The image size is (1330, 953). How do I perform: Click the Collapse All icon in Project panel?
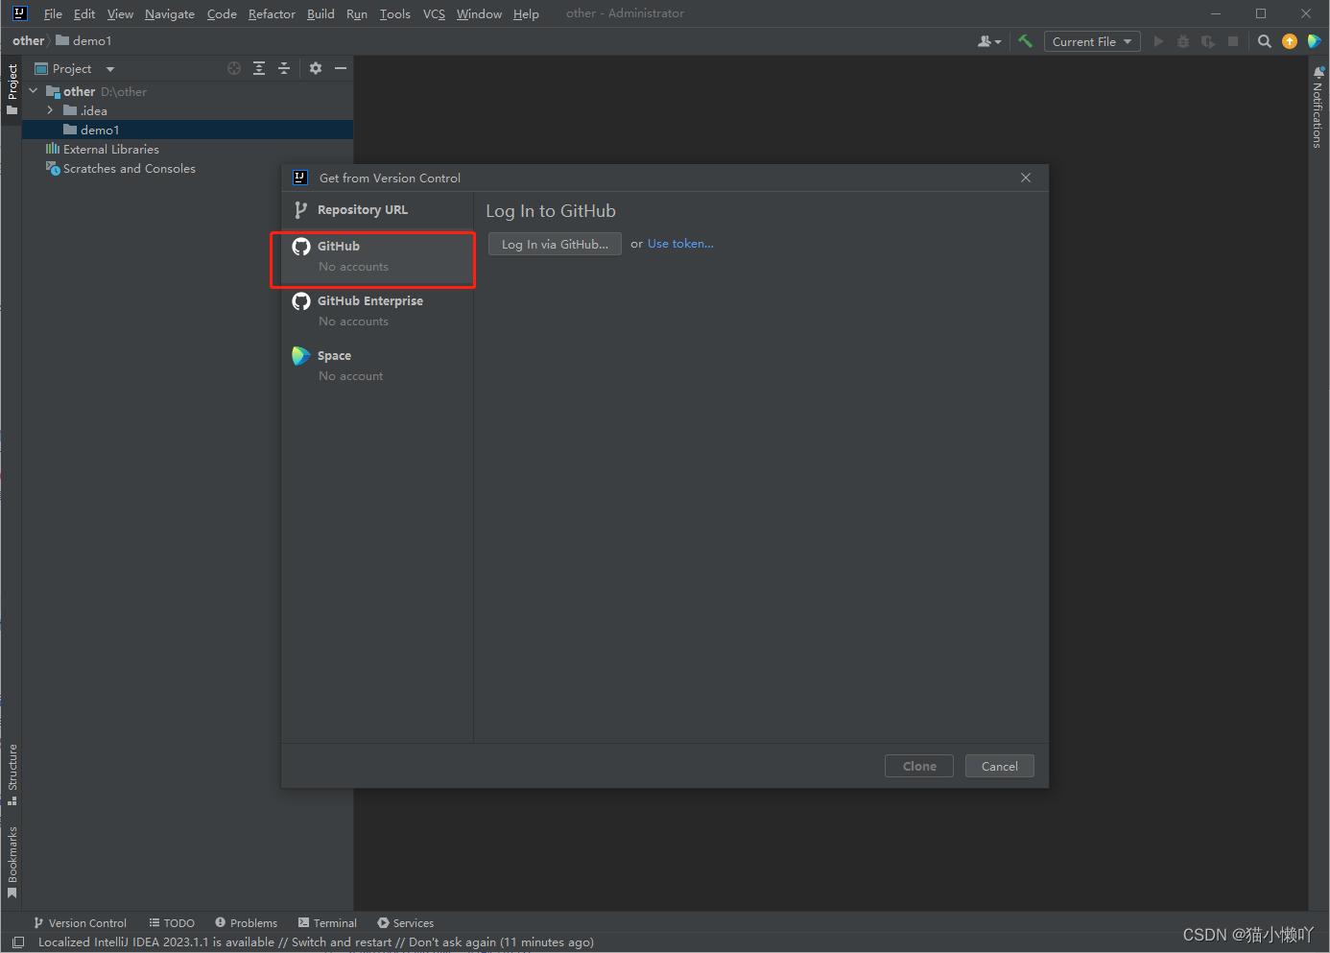284,68
